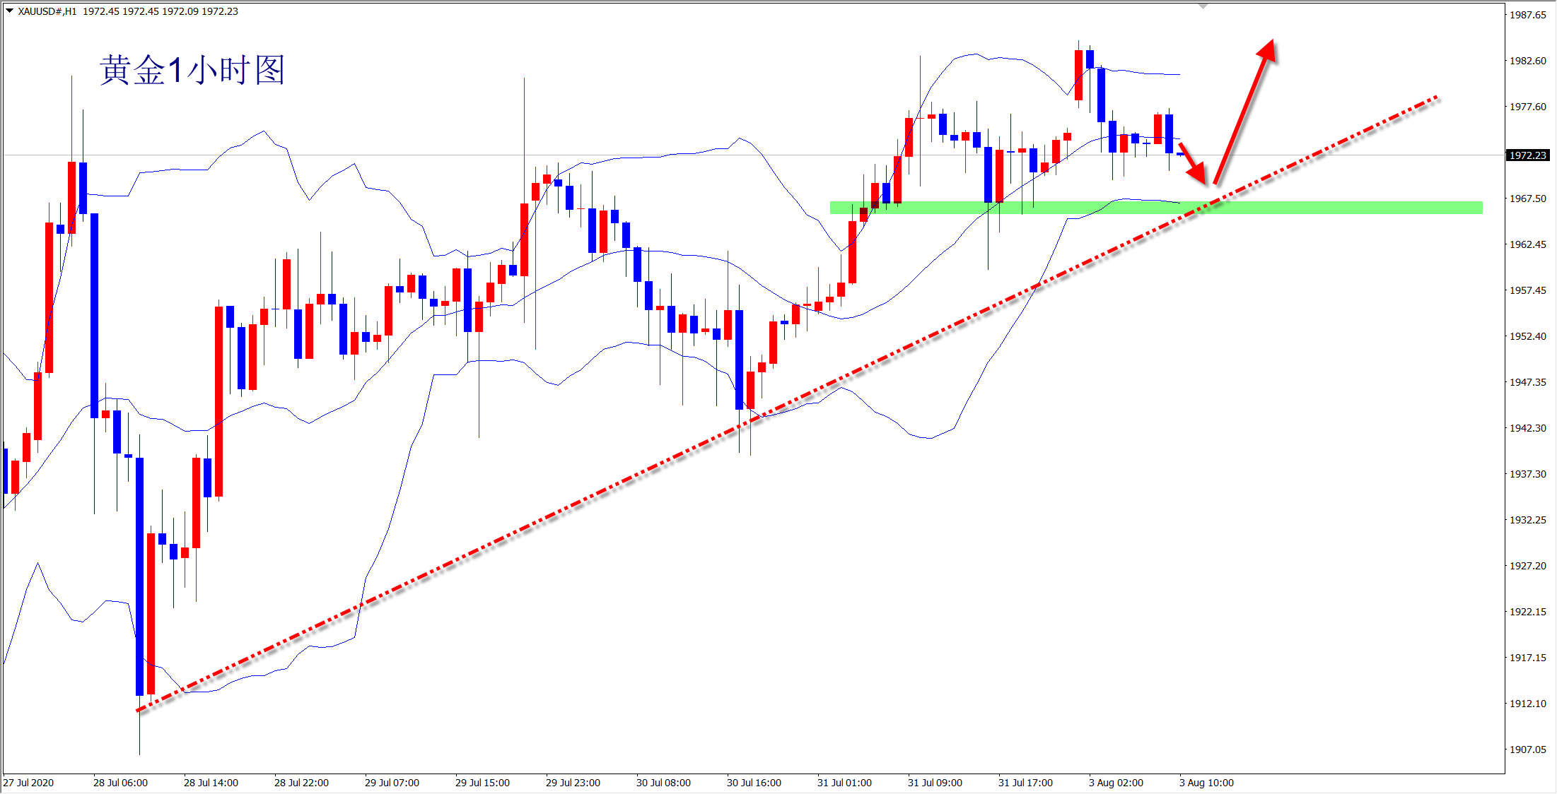
Task: Click the XAUUSD#,H1 symbol label
Action: (47, 11)
